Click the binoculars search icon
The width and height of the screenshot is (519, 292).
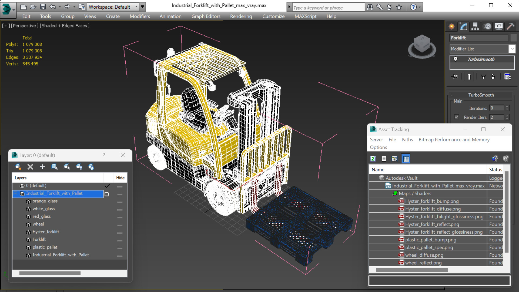coord(370,7)
